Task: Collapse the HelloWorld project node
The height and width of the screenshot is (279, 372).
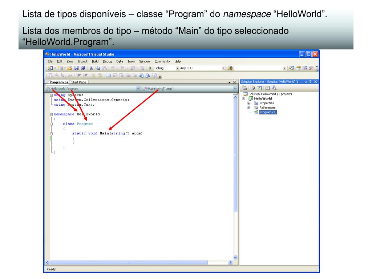Action: 243,99
